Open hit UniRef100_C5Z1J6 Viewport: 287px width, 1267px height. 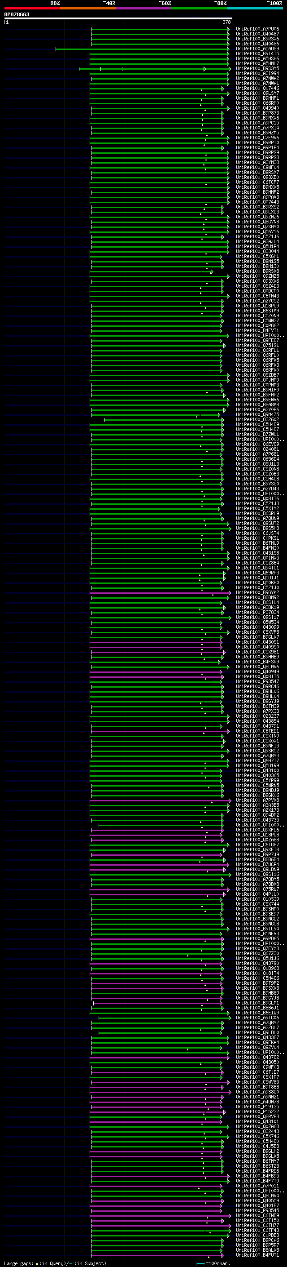[257, 236]
